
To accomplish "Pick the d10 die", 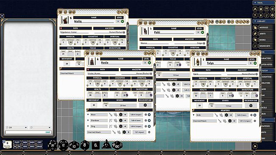I will pos(74,146).
